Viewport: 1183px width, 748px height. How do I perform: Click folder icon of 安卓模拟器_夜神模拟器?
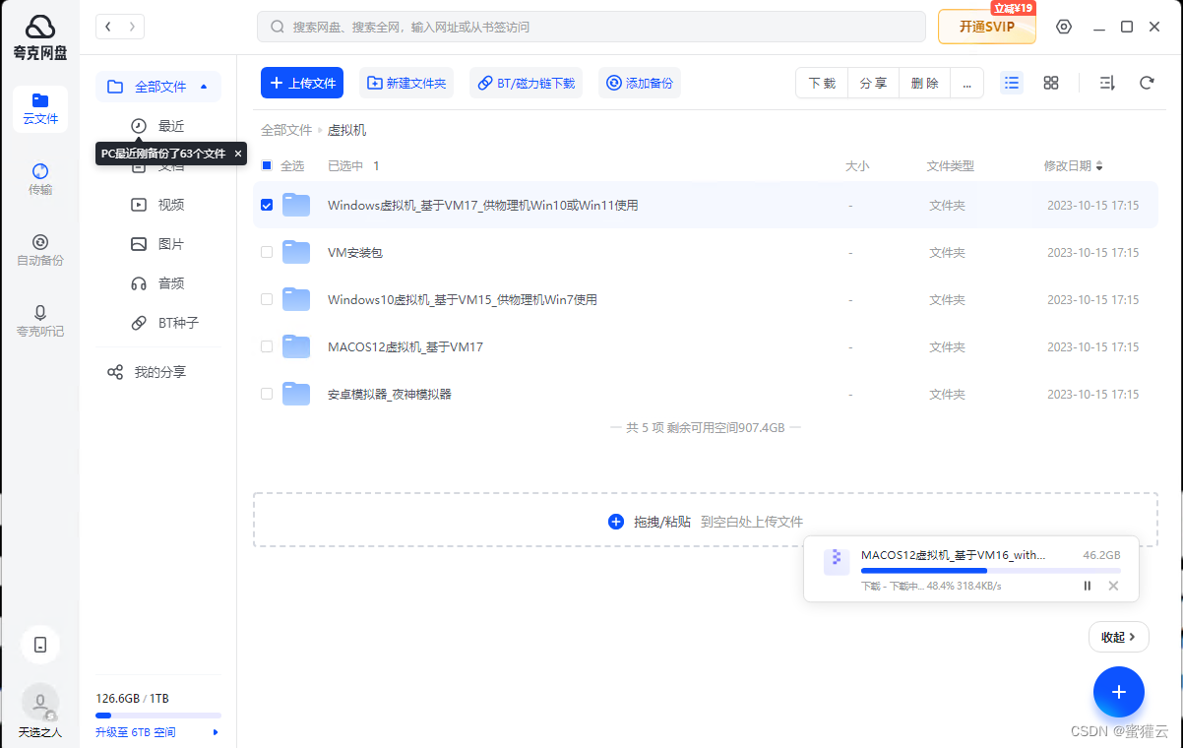296,394
